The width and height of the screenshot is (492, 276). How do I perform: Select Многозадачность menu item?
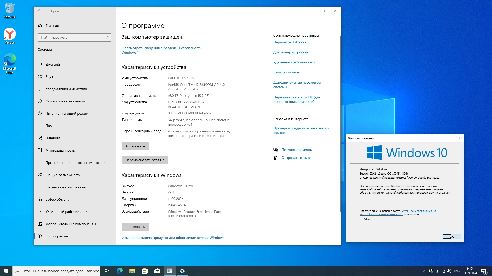coord(60,150)
